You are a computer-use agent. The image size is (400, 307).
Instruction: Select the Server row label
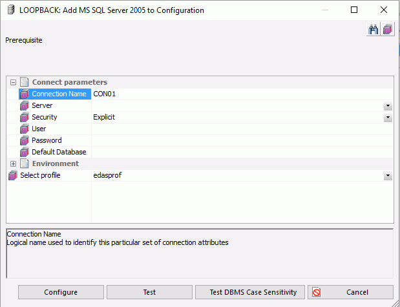coord(42,105)
